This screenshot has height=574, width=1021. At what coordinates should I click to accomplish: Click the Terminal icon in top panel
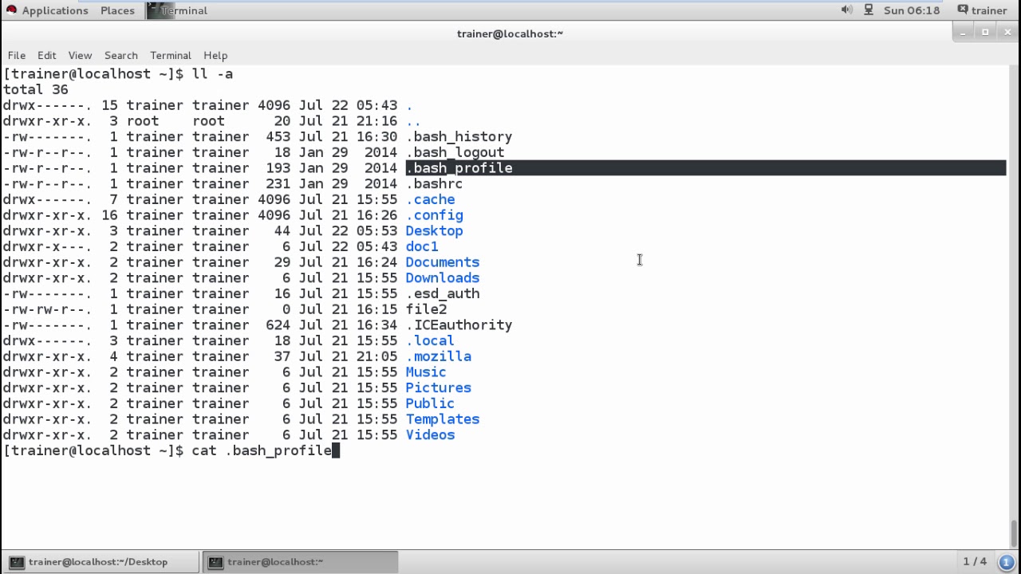156,10
